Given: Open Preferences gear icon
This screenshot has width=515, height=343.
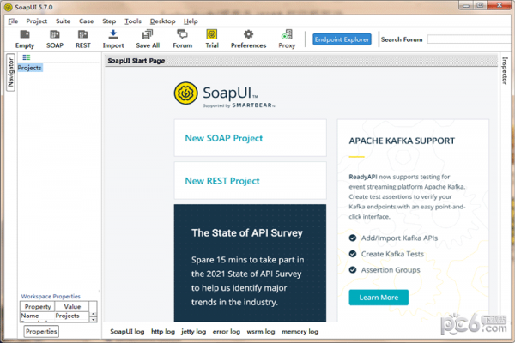Looking at the screenshot, I should pos(248,39).
